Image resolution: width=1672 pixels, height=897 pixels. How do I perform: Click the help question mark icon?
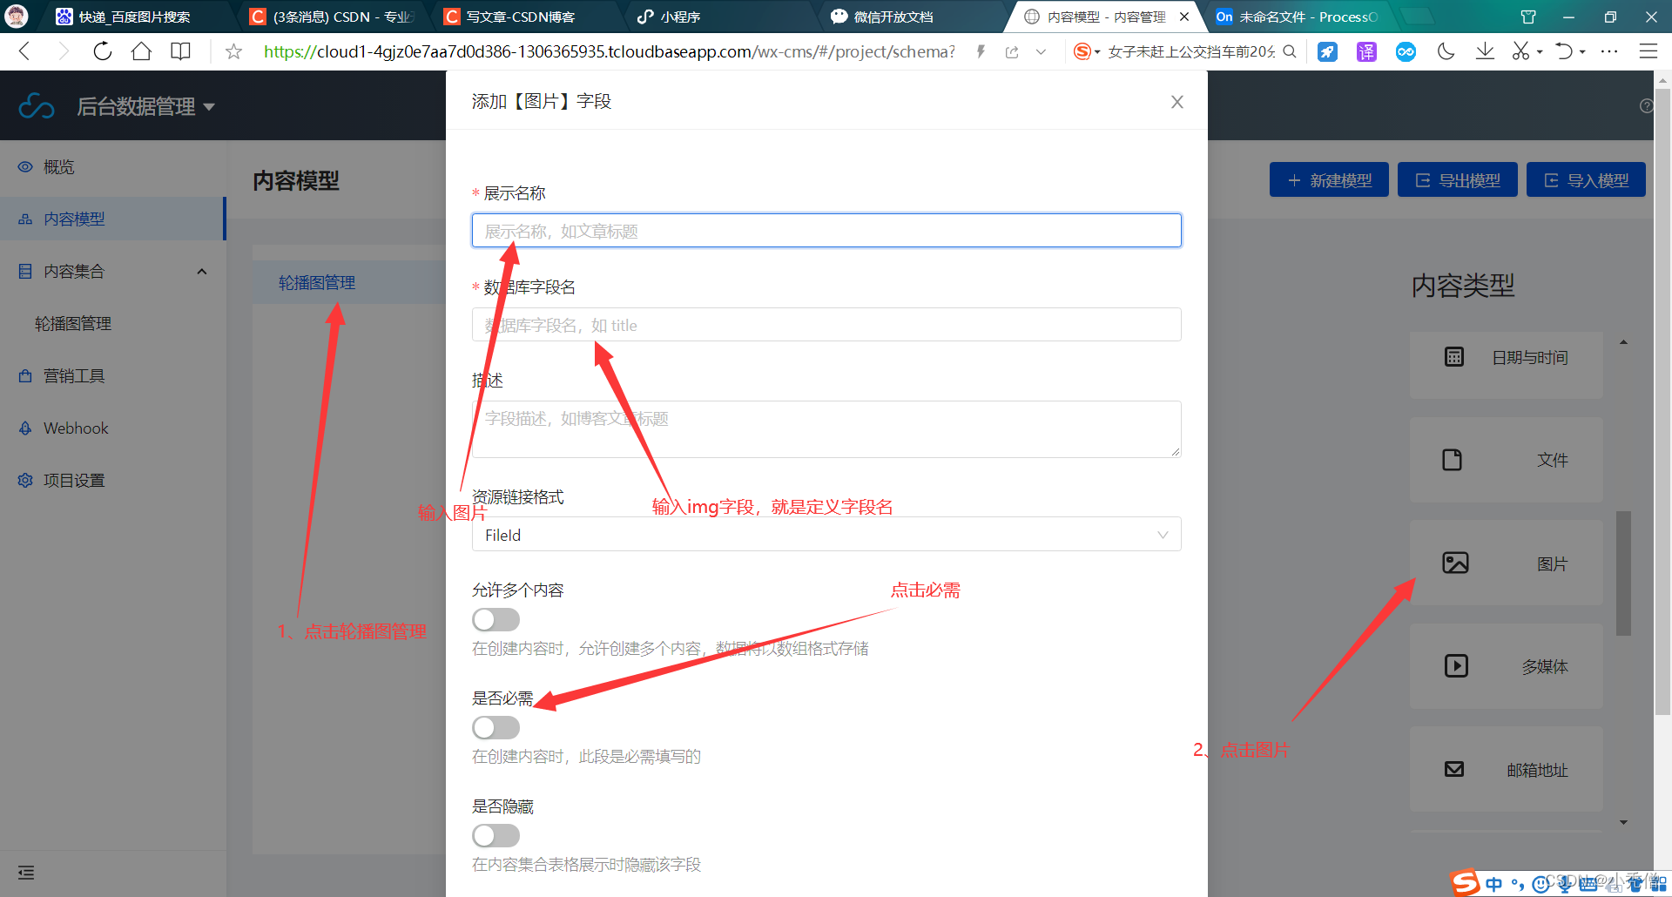(x=1646, y=106)
